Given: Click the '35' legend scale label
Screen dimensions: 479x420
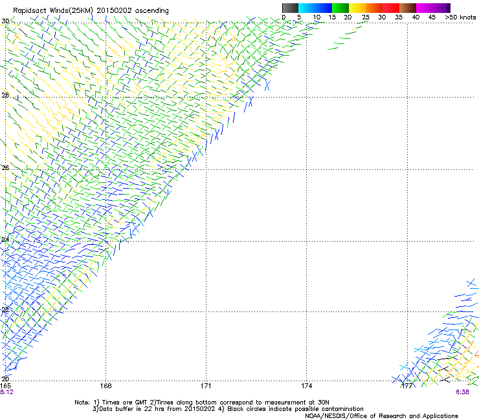Looking at the screenshot, I should (x=399, y=17).
